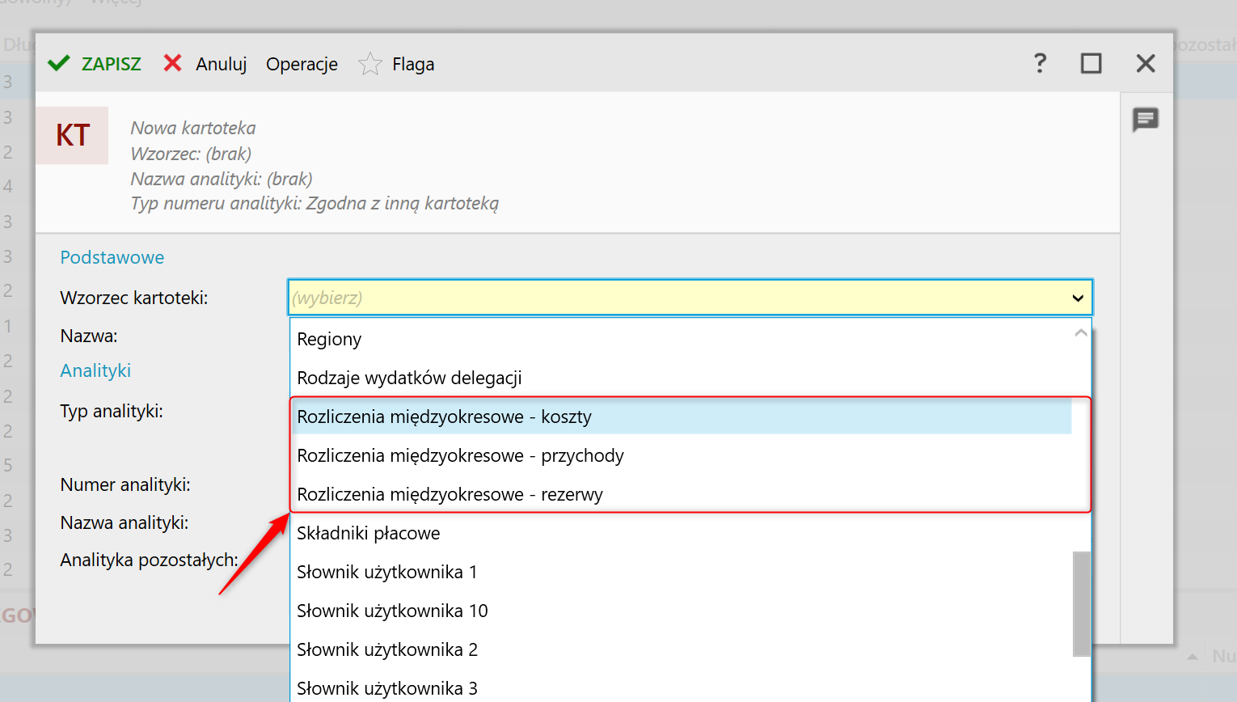1237x702 pixels.
Task: Pick Rozliczenia międzyokresowe - przychody
Action: click(460, 455)
